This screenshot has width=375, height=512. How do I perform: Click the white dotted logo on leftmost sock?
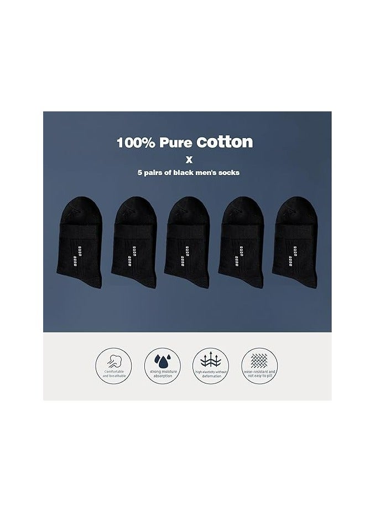(x=77, y=256)
